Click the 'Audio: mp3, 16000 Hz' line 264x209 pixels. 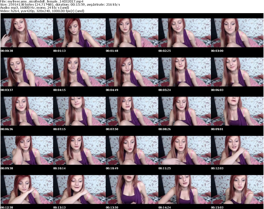click(35, 8)
